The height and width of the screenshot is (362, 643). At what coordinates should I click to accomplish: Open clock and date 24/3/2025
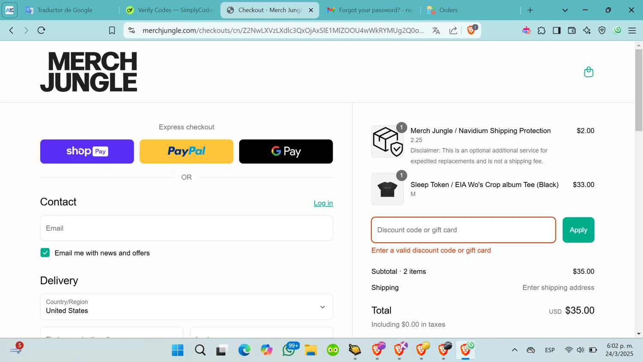(x=619, y=350)
